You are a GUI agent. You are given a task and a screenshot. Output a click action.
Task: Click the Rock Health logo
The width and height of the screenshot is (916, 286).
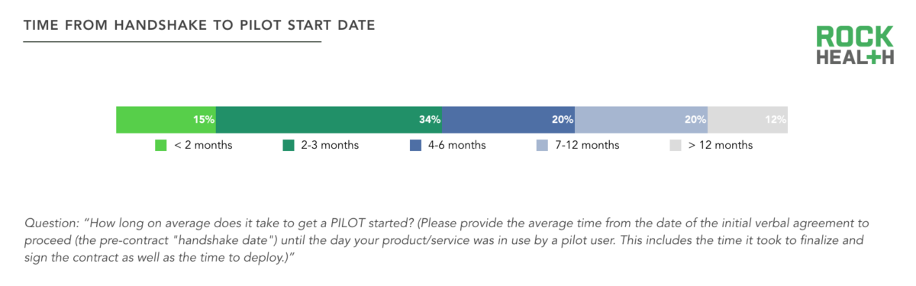point(854,46)
